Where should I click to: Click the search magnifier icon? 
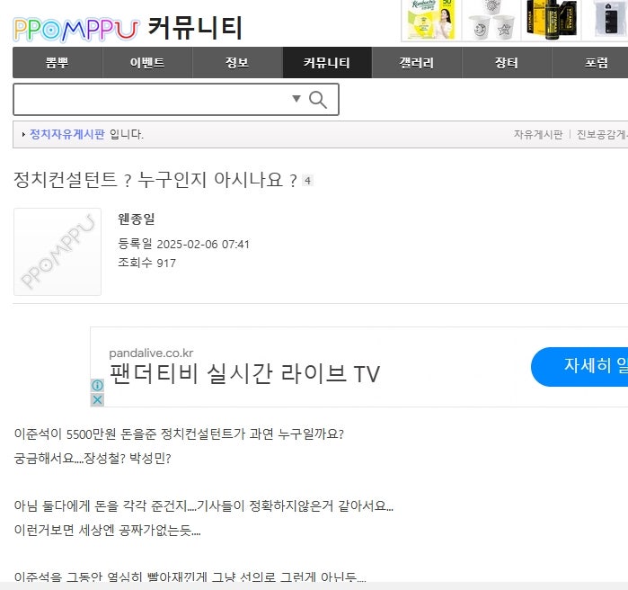pyautogui.click(x=318, y=100)
